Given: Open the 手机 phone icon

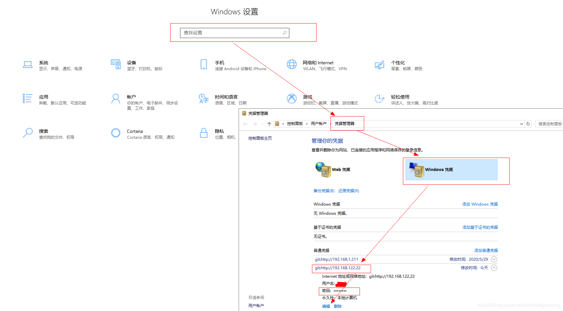Looking at the screenshot, I should pyautogui.click(x=204, y=64).
